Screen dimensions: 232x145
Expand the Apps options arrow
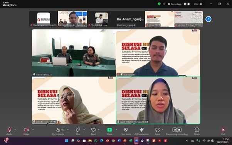[163, 130]
